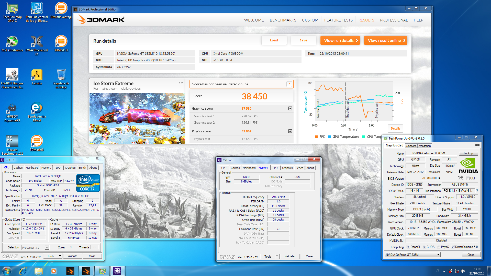This screenshot has width=491, height=276.
Task: Launch Heaven Benchmark v2.1 desktop icon
Action: point(12,145)
